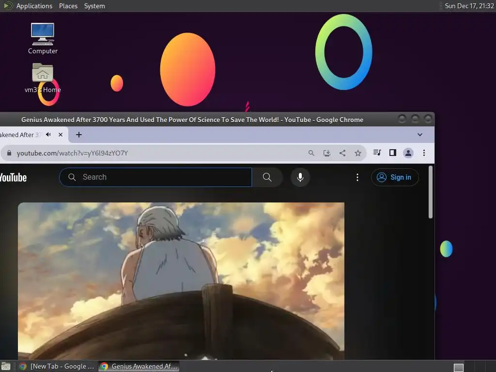
Task: Click the top-left panel launcher icon
Action: pos(8,6)
